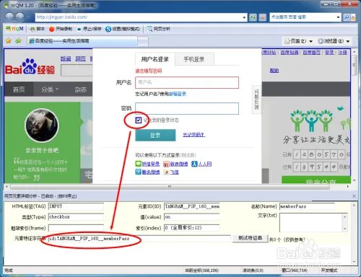Image resolution: width=361 pixels, height=277 pixels.
Task: Click the 密码 password input field
Action: coord(187,108)
